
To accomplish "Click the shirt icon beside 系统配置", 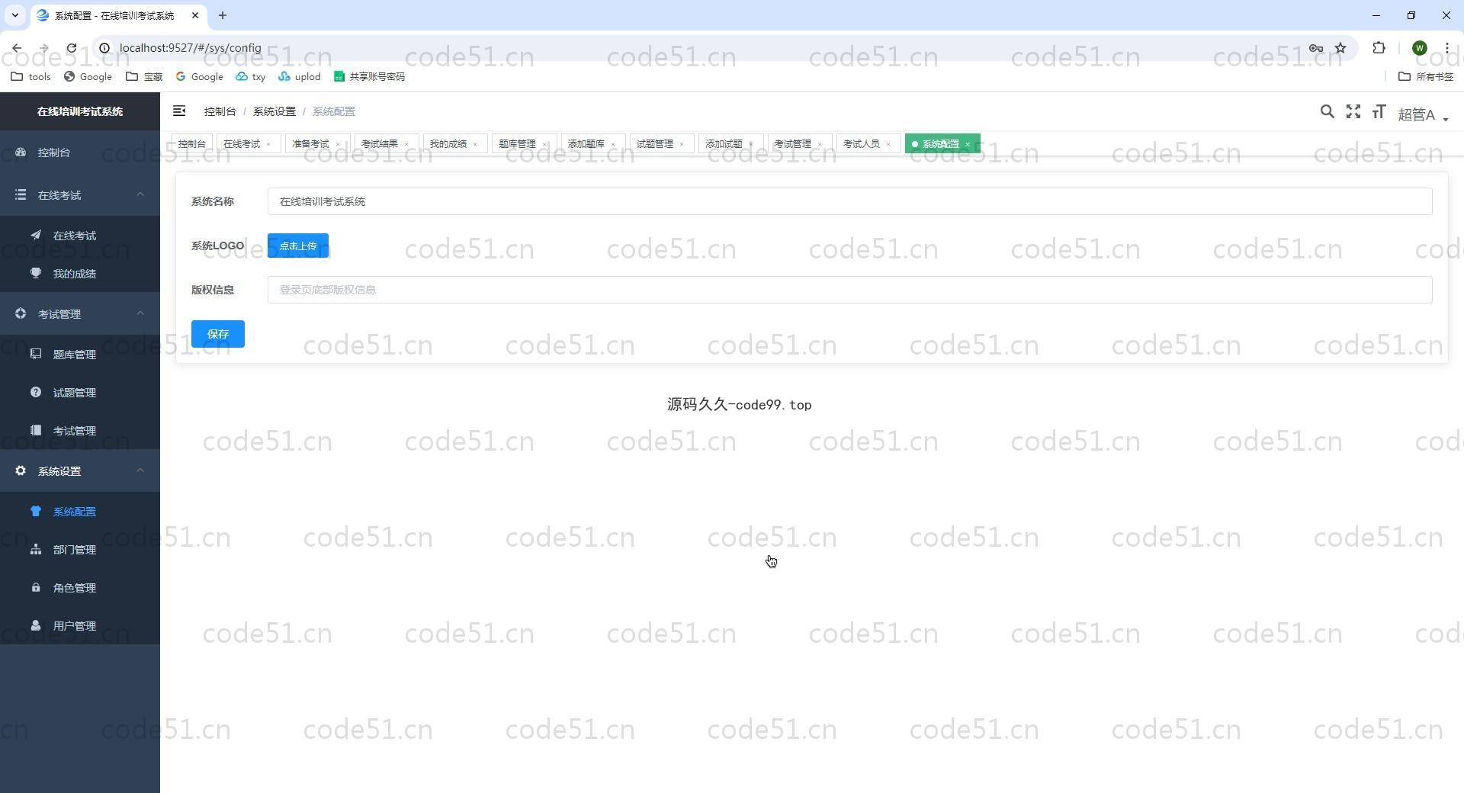I will (x=36, y=511).
